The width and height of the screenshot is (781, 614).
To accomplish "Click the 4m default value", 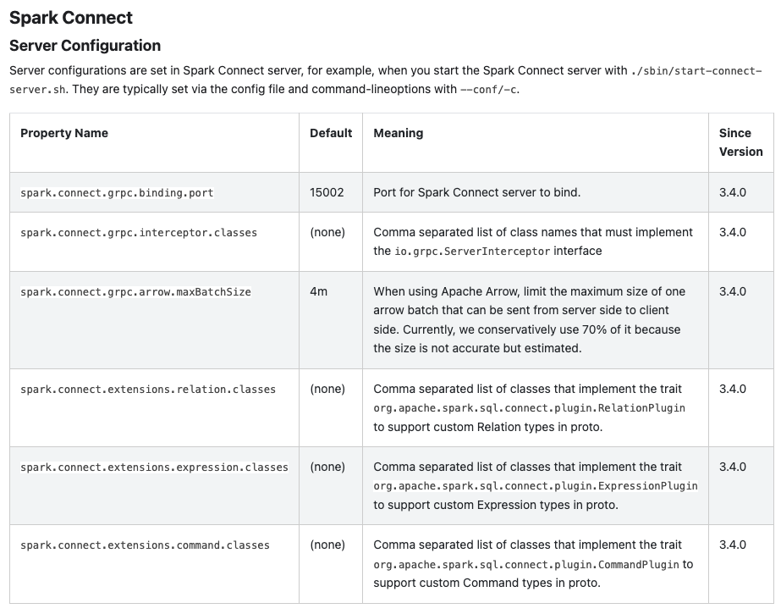I will 318,291.
